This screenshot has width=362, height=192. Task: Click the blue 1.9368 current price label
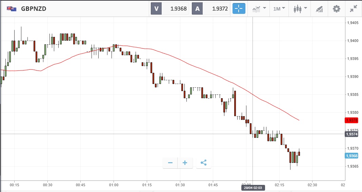point(351,156)
